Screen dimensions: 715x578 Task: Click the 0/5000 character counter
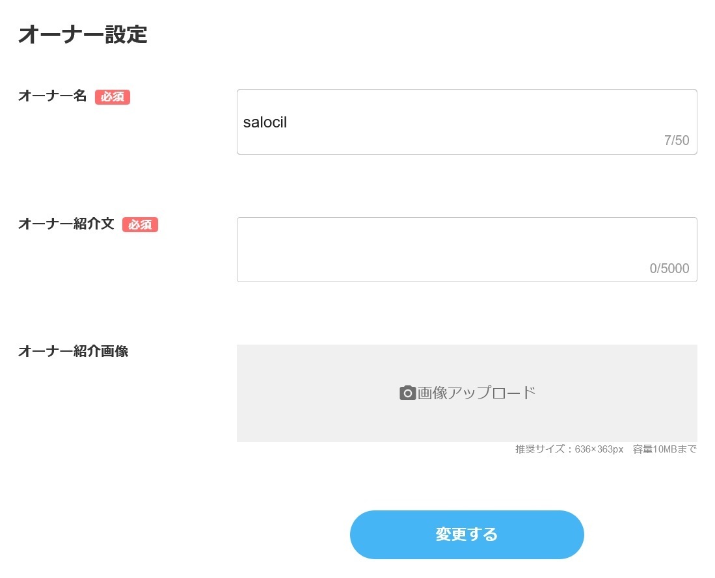click(669, 268)
